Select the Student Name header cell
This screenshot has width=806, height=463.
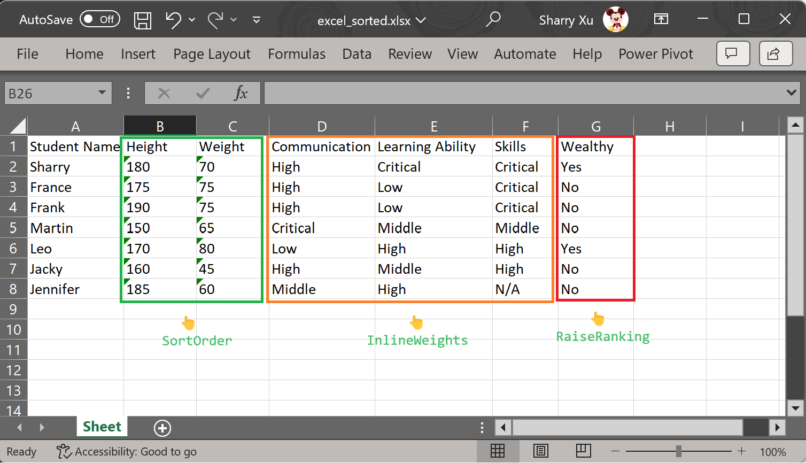coord(75,146)
